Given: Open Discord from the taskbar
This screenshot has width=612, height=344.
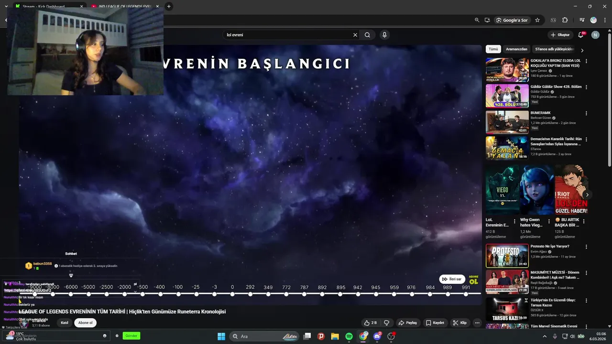Looking at the screenshot, I should pos(377,336).
